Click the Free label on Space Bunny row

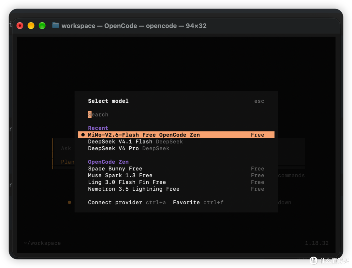(x=257, y=168)
